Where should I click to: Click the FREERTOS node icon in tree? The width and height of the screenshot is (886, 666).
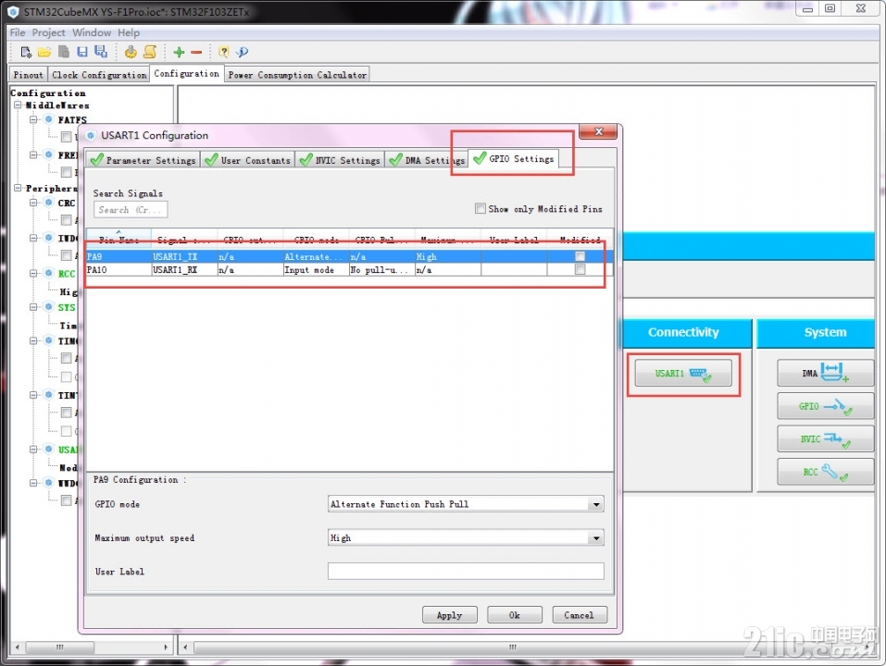(48, 154)
